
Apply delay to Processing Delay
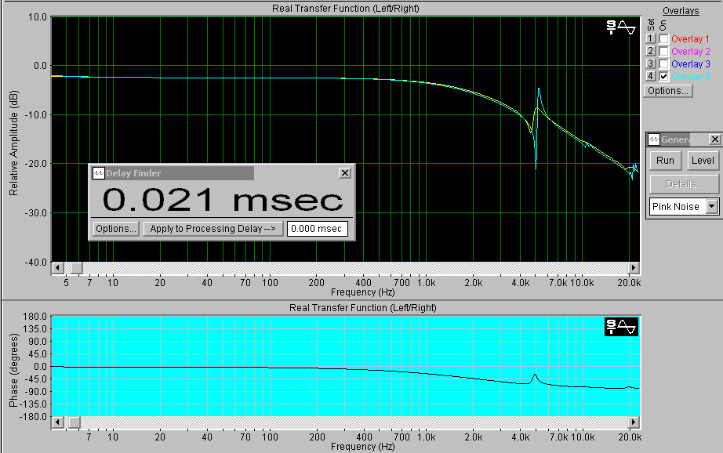(x=213, y=229)
